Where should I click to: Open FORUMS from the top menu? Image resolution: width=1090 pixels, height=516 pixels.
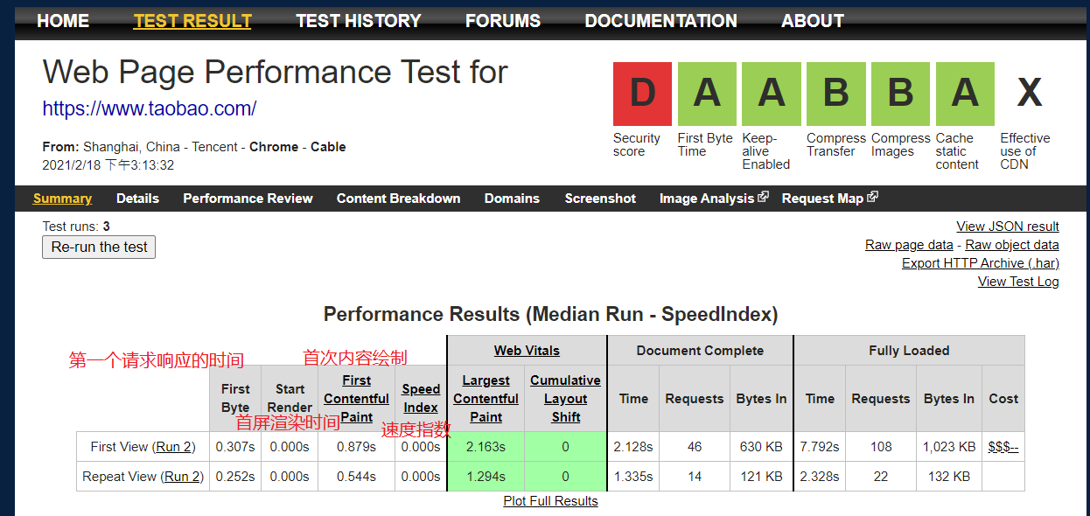(x=503, y=21)
